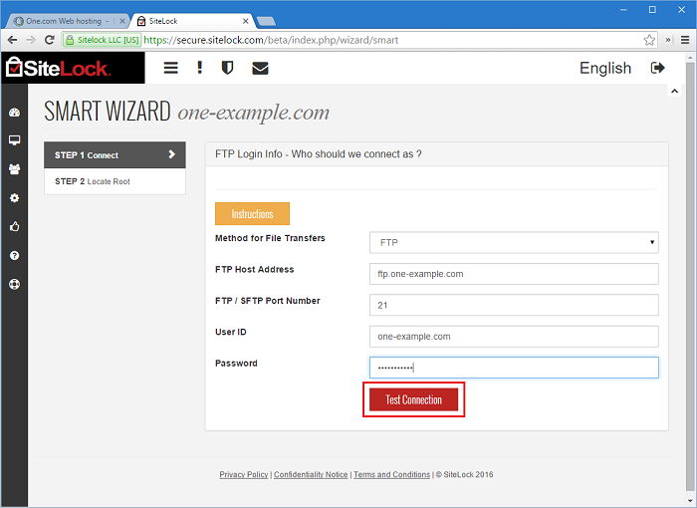Image resolution: width=697 pixels, height=508 pixels.
Task: Open the Privacy Policy link
Action: (244, 475)
